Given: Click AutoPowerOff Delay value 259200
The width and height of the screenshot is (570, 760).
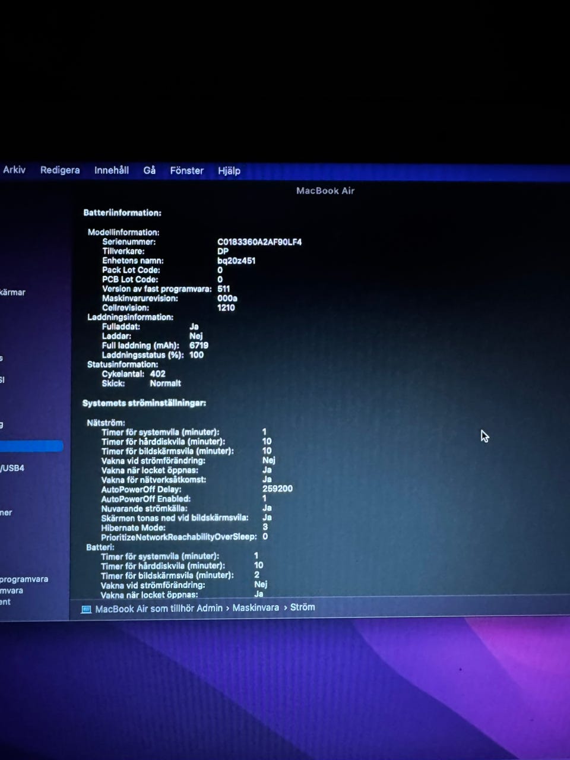Looking at the screenshot, I should pyautogui.click(x=277, y=489).
